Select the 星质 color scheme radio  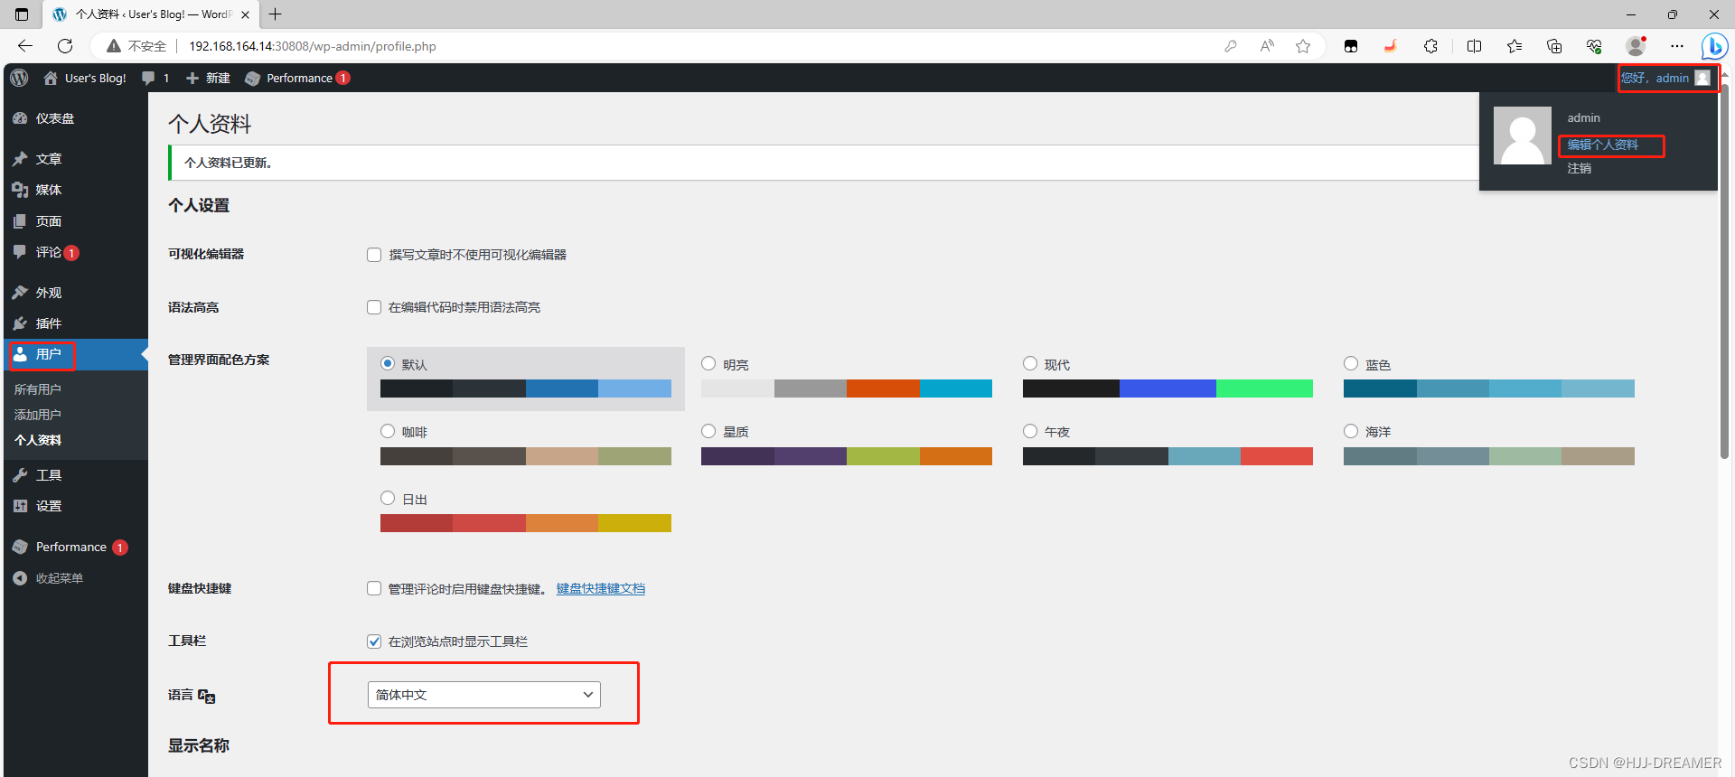click(x=708, y=431)
